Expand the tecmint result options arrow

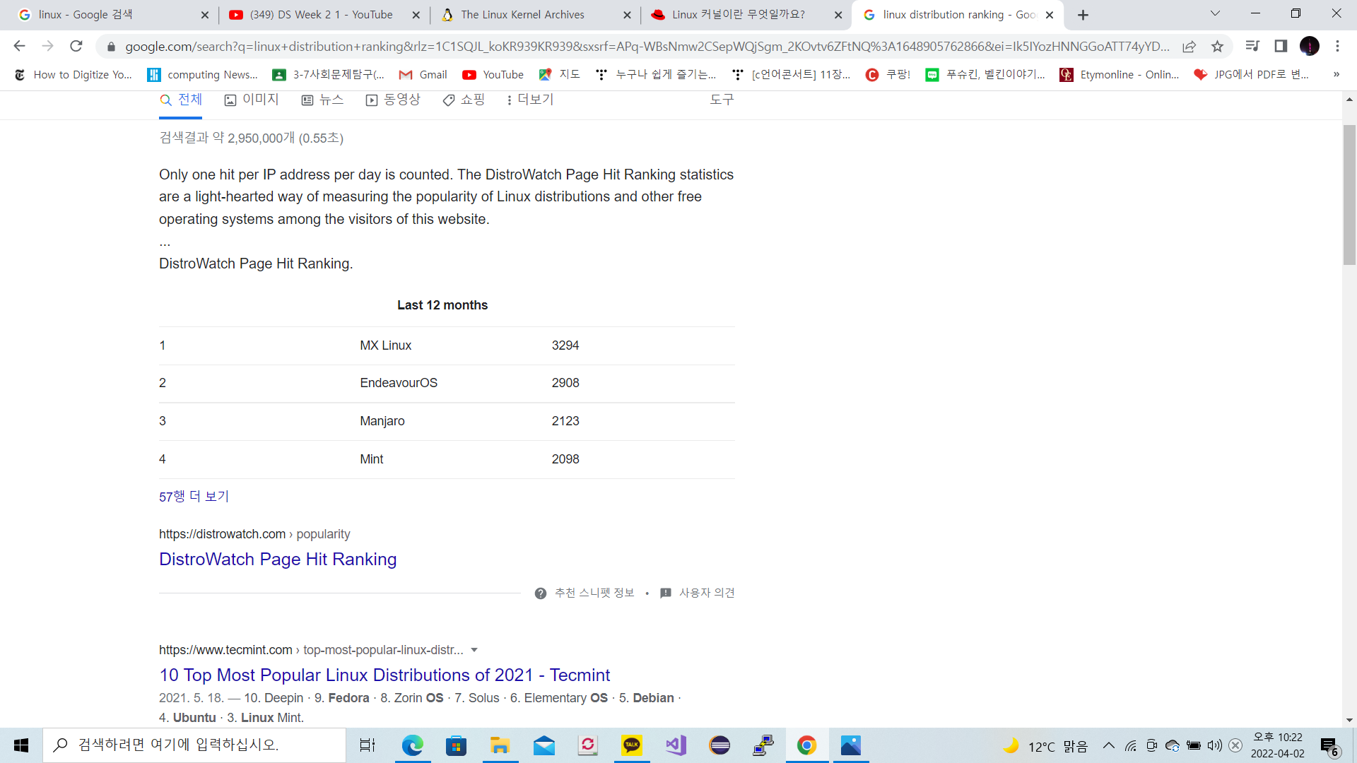(x=474, y=650)
